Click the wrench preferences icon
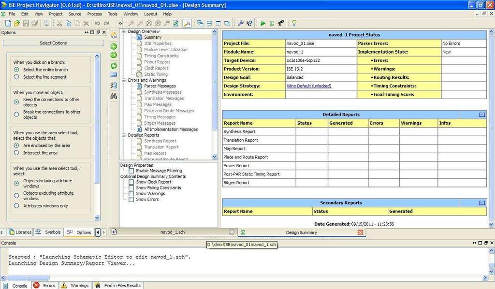This screenshot has height=289, width=495. 241,23
